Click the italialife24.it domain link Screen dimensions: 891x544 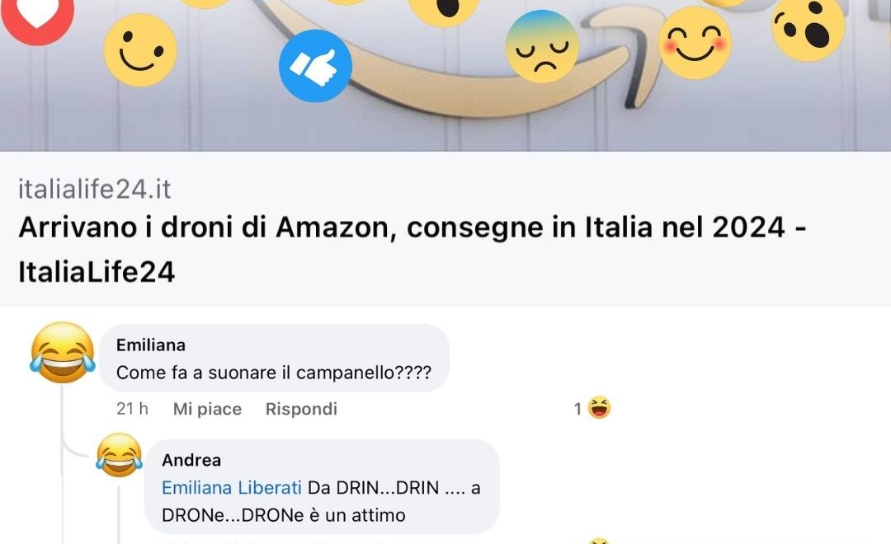click(94, 189)
